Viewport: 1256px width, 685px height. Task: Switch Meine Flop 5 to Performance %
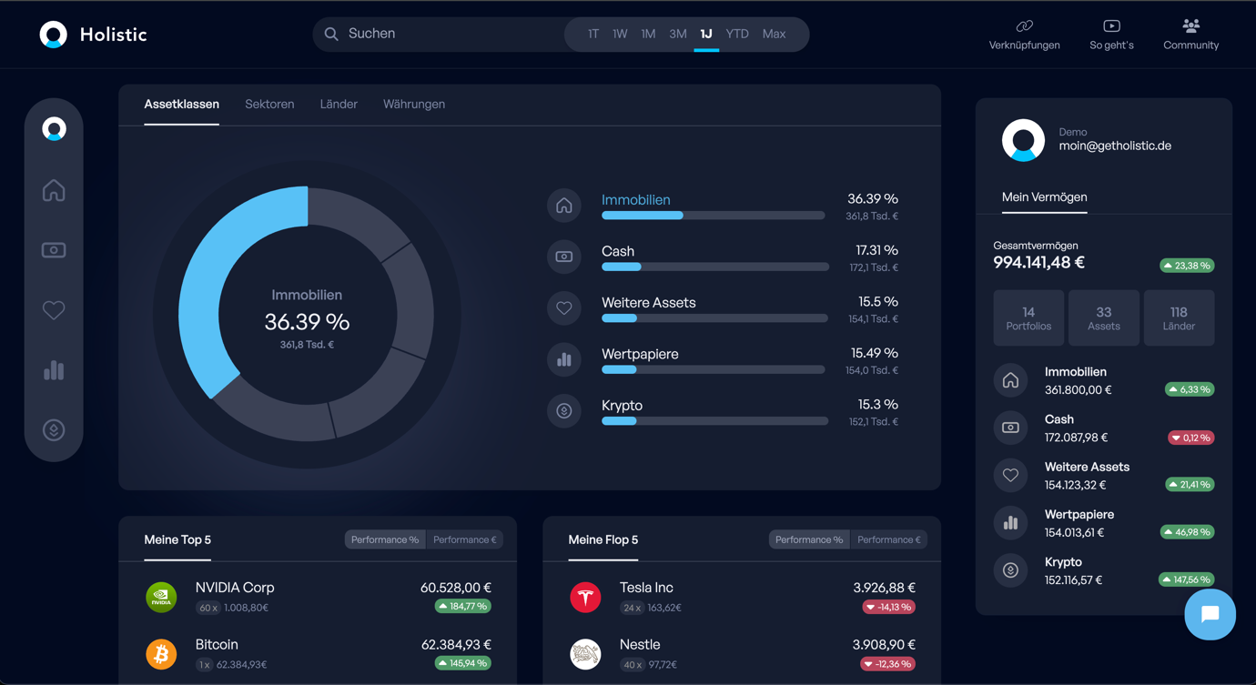pos(808,539)
